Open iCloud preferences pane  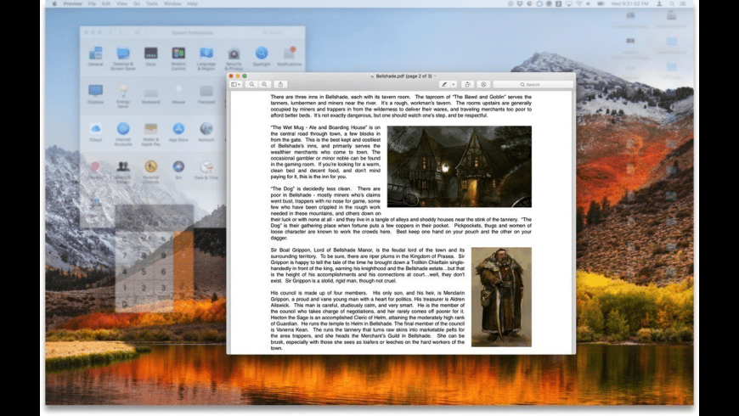pos(95,130)
